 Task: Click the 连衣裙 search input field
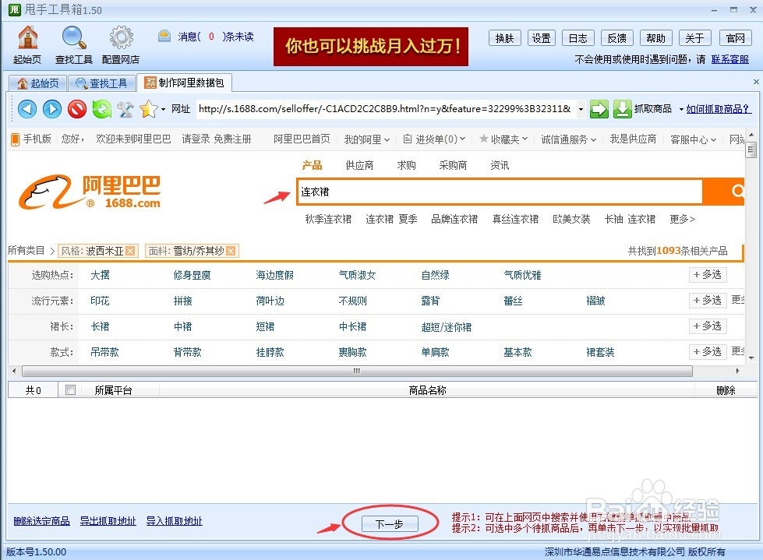click(x=500, y=192)
